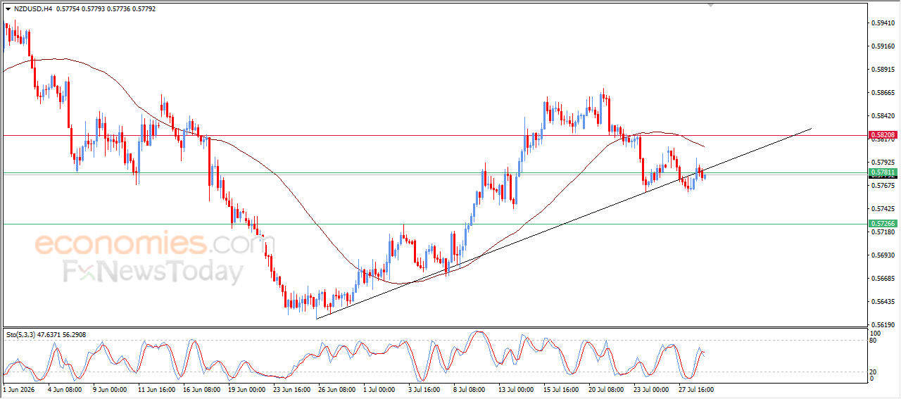The height and width of the screenshot is (399, 901).
Task: Click the 3 Jul 16:00 time label
Action: tap(424, 388)
